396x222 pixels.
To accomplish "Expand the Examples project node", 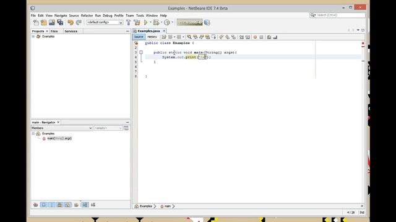I will pyautogui.click(x=33, y=36).
